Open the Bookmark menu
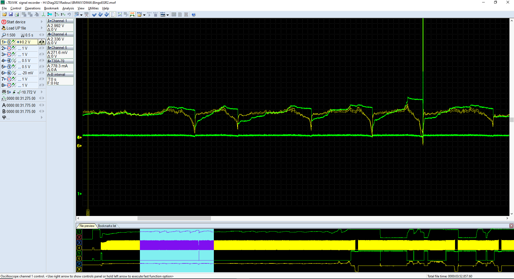514x279 pixels. pos(51,8)
